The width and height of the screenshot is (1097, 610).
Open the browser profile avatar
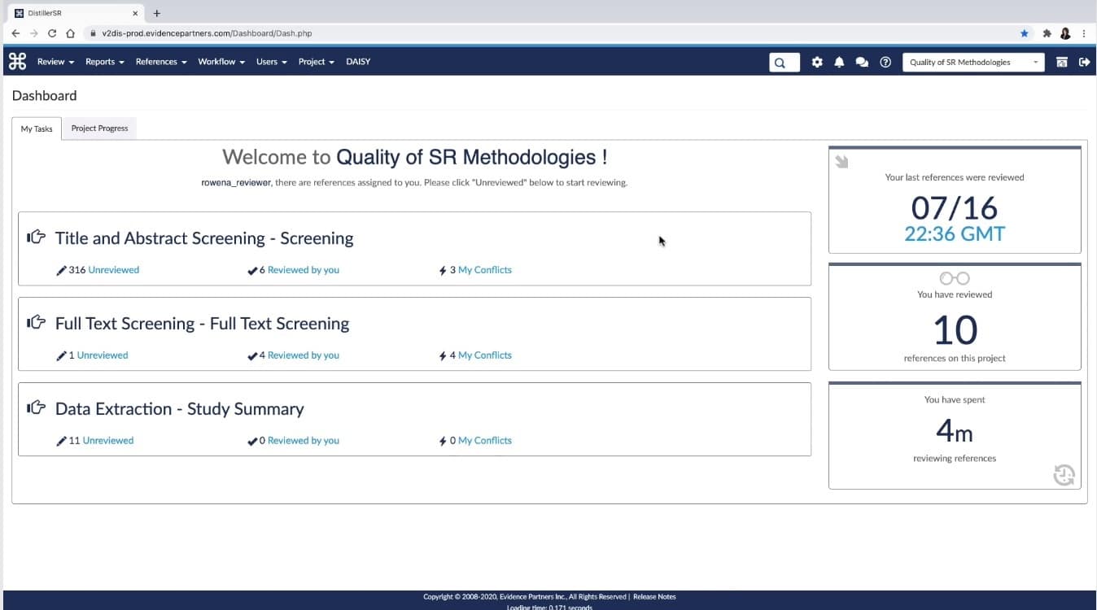pyautogui.click(x=1065, y=33)
